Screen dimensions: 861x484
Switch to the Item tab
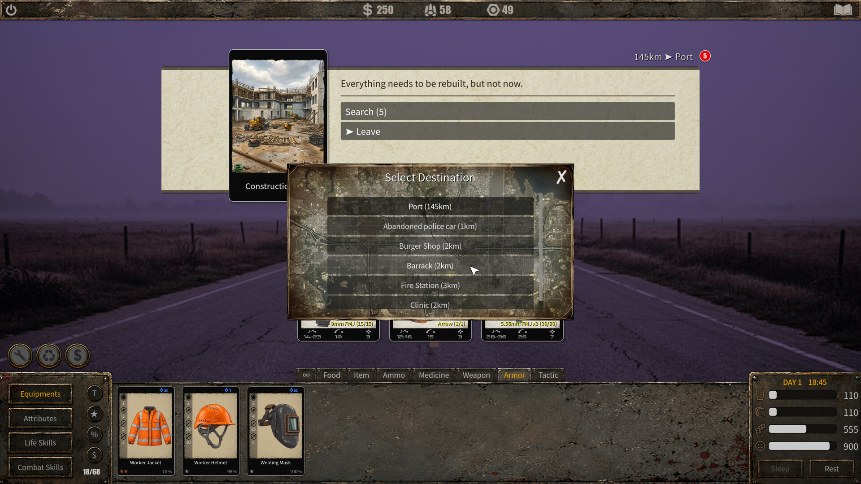click(361, 375)
